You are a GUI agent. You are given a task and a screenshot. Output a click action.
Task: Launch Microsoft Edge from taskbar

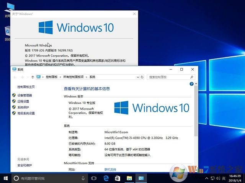click(x=106, y=178)
